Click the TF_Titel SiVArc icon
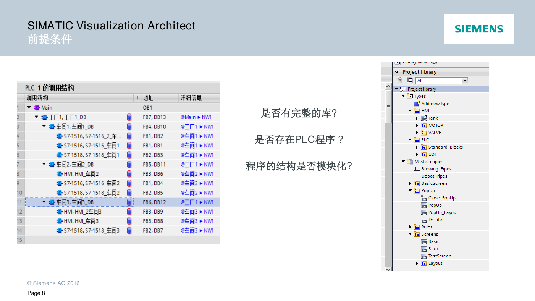Screen dimensions: 535x301 424,220
